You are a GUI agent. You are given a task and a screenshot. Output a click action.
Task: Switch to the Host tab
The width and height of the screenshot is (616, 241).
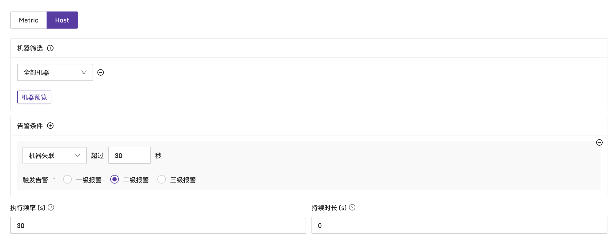(62, 20)
